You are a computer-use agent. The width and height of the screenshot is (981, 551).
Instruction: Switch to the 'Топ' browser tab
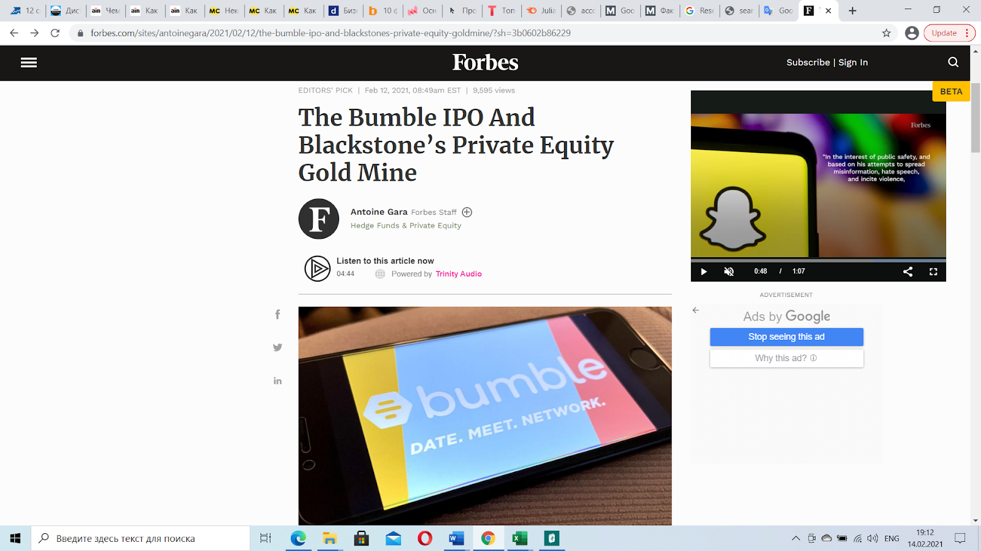(x=502, y=10)
